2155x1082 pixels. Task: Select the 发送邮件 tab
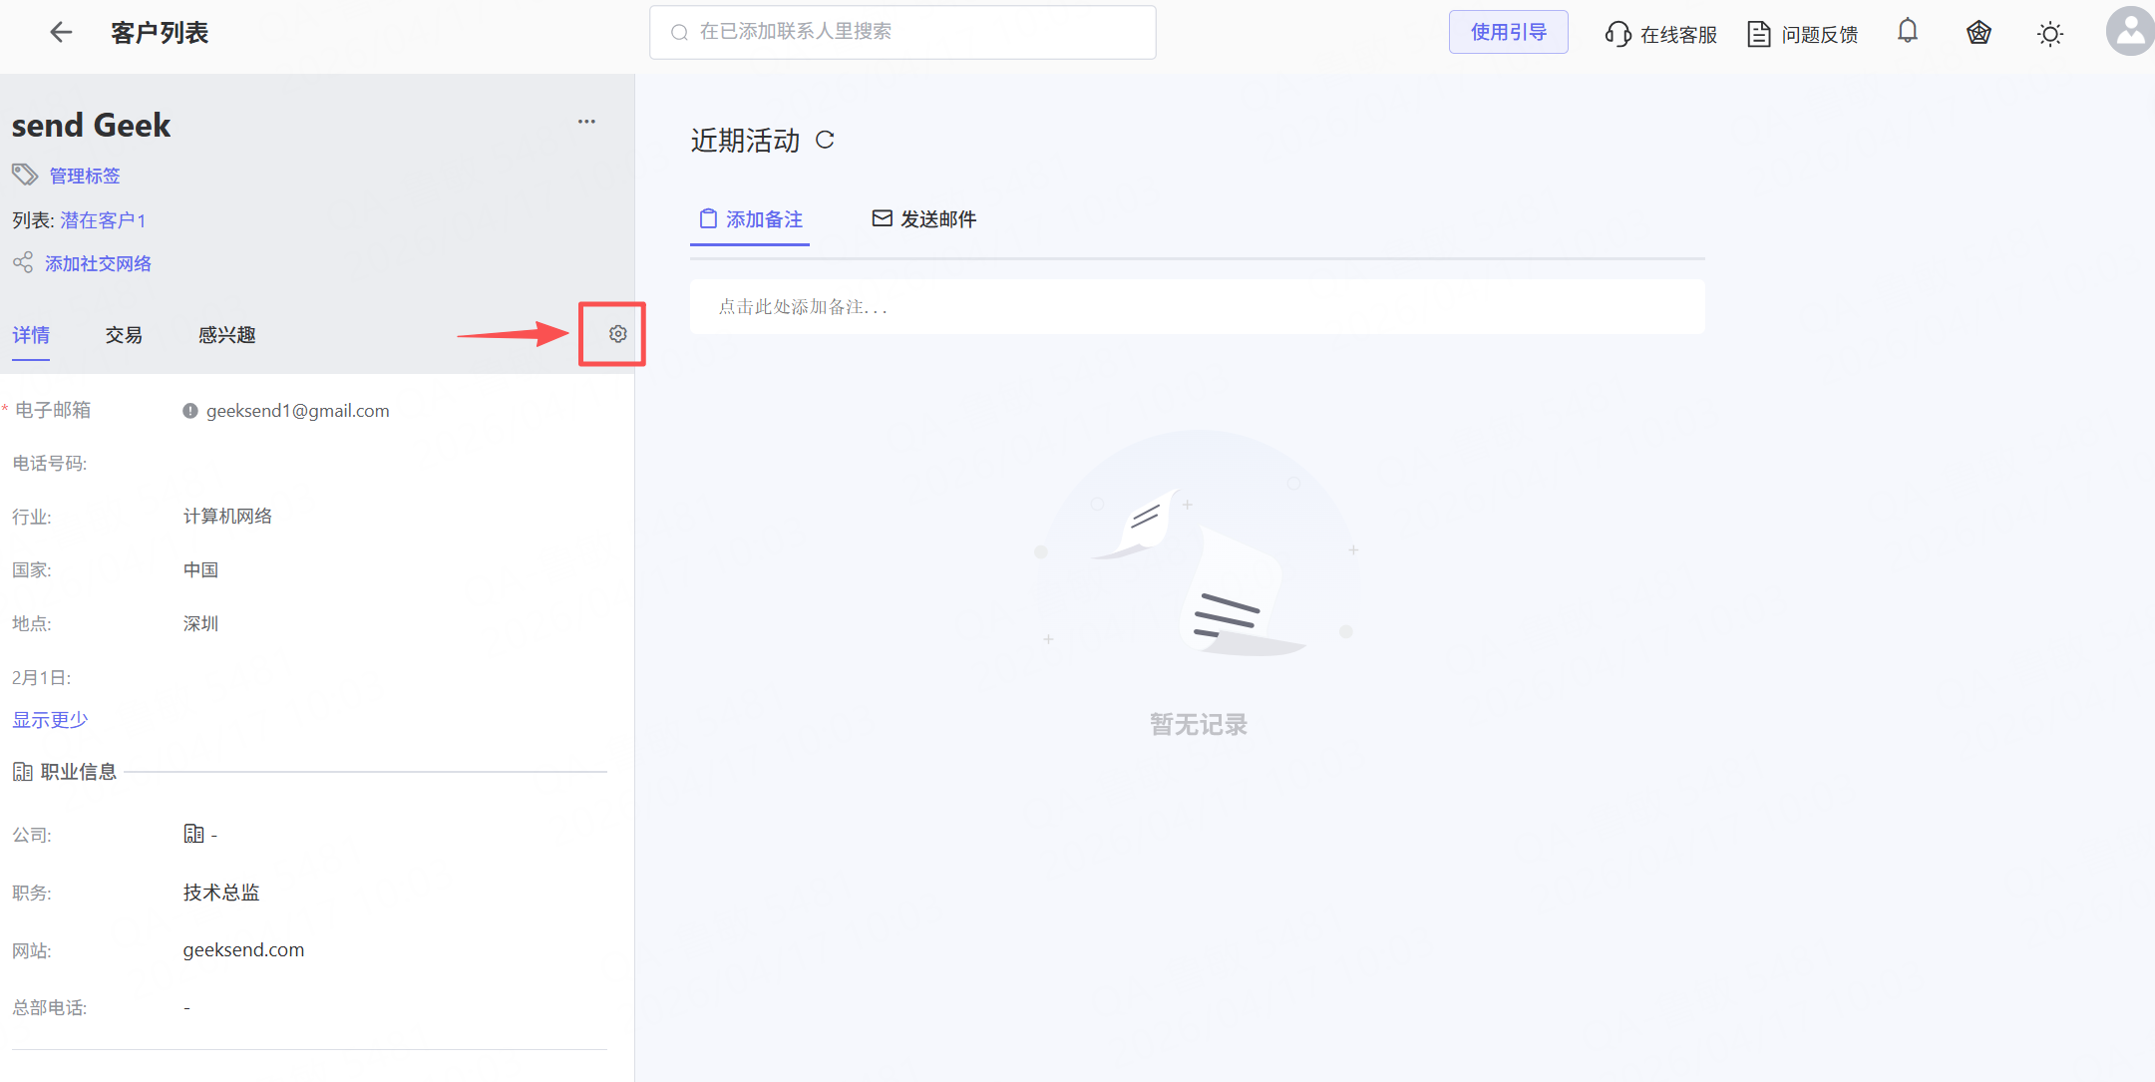(924, 219)
